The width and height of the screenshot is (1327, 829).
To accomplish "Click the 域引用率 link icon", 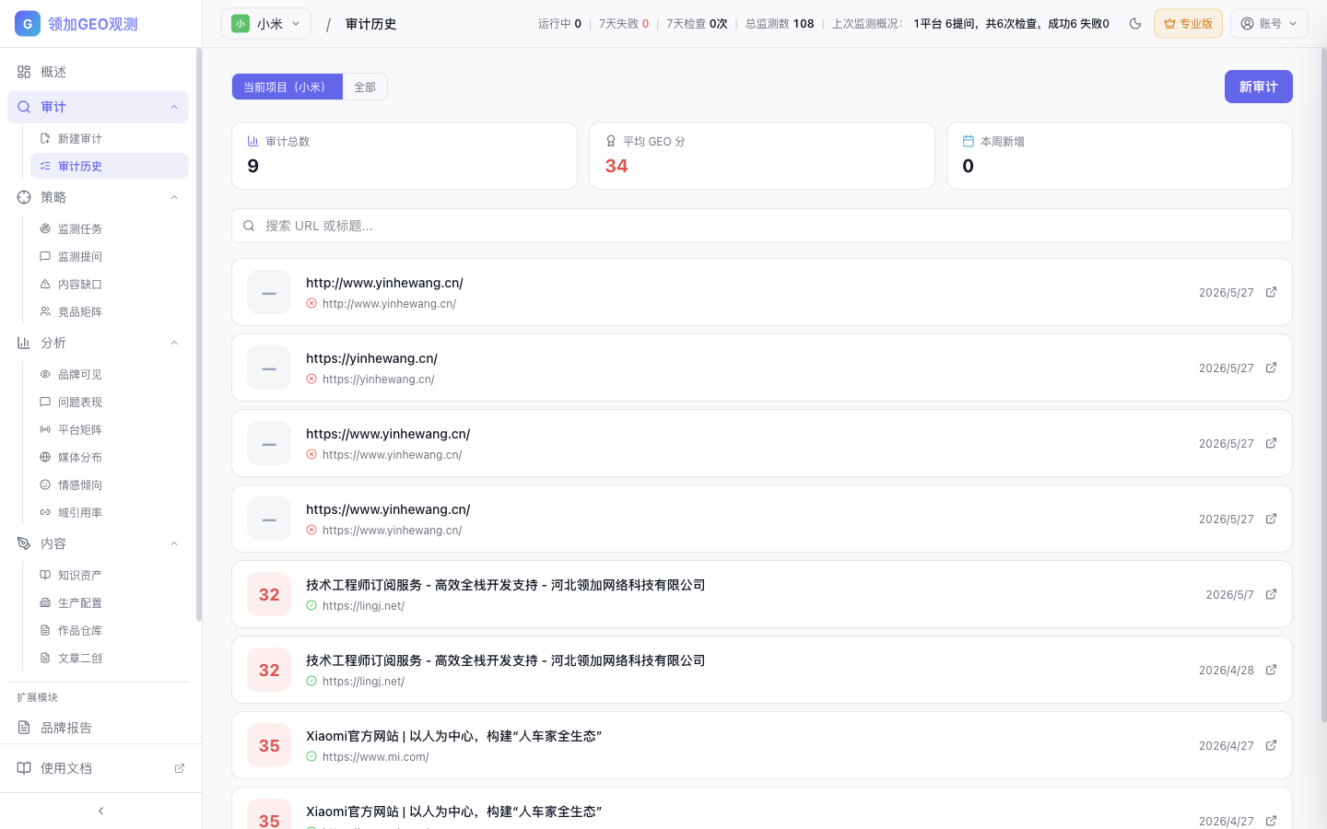I will tap(45, 512).
